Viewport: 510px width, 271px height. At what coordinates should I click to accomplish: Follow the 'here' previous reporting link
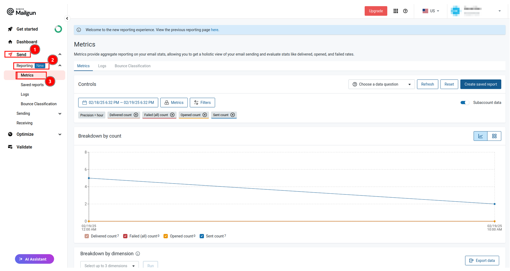coord(215,30)
